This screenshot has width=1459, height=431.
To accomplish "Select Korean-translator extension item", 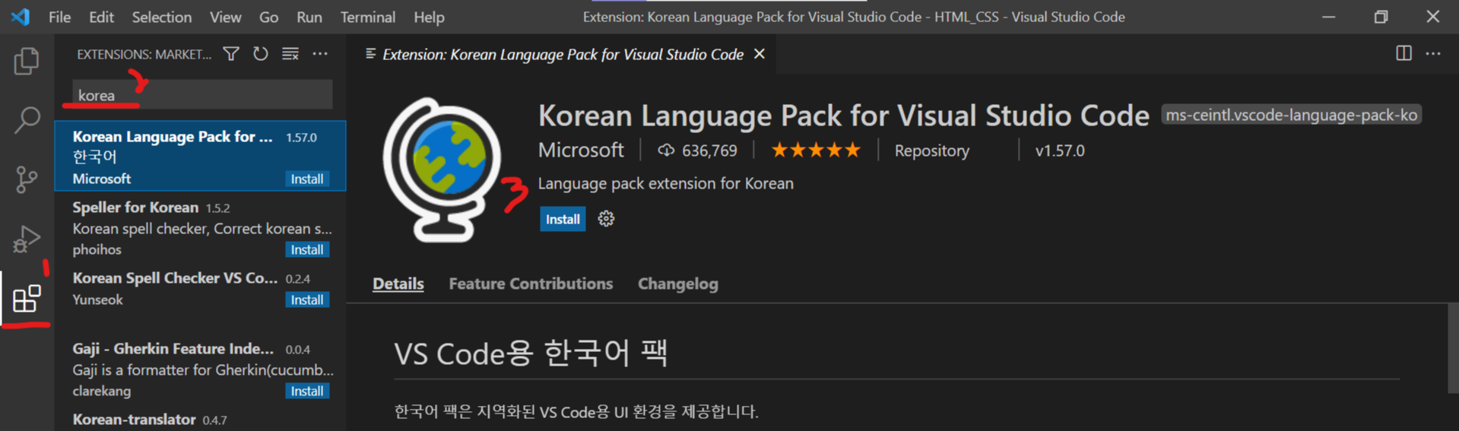I will coord(200,419).
